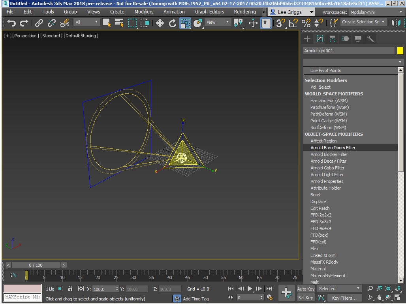Select the Select and Move tool
This screenshot has height=304, width=406.
coord(160,23)
